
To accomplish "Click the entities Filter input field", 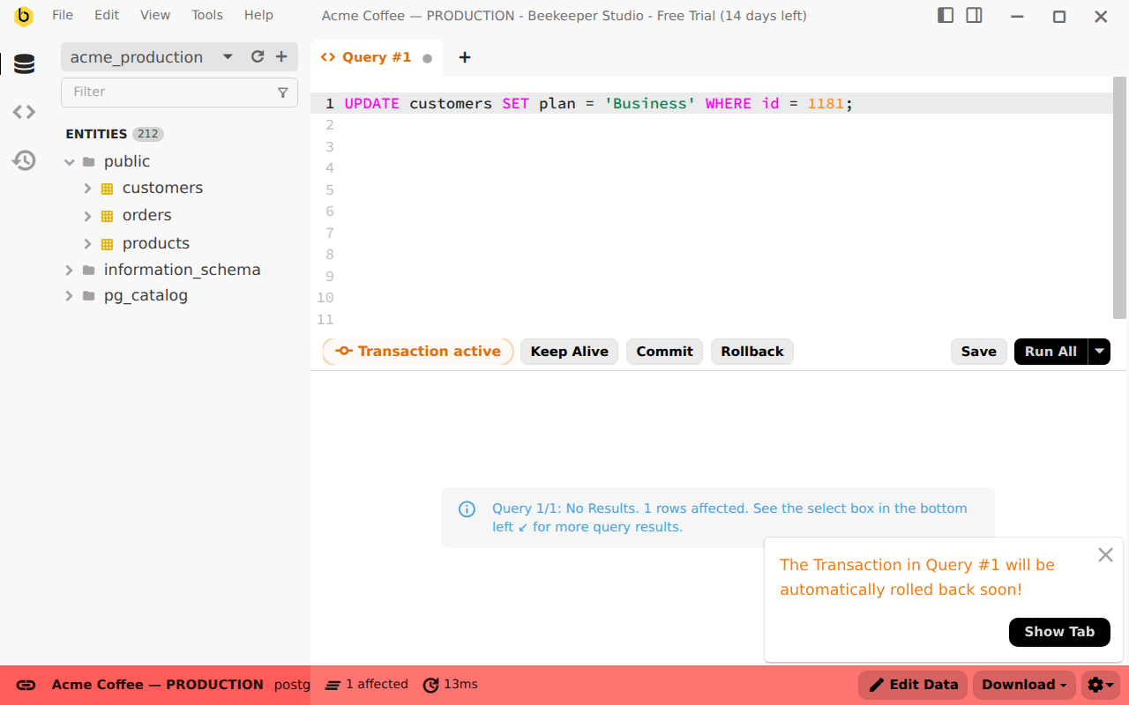I will tap(179, 92).
